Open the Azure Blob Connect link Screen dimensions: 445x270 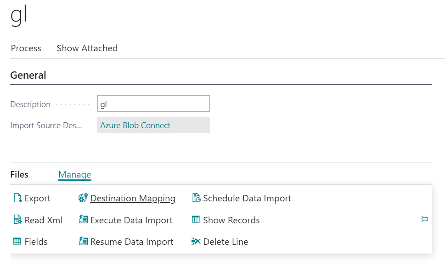point(135,125)
